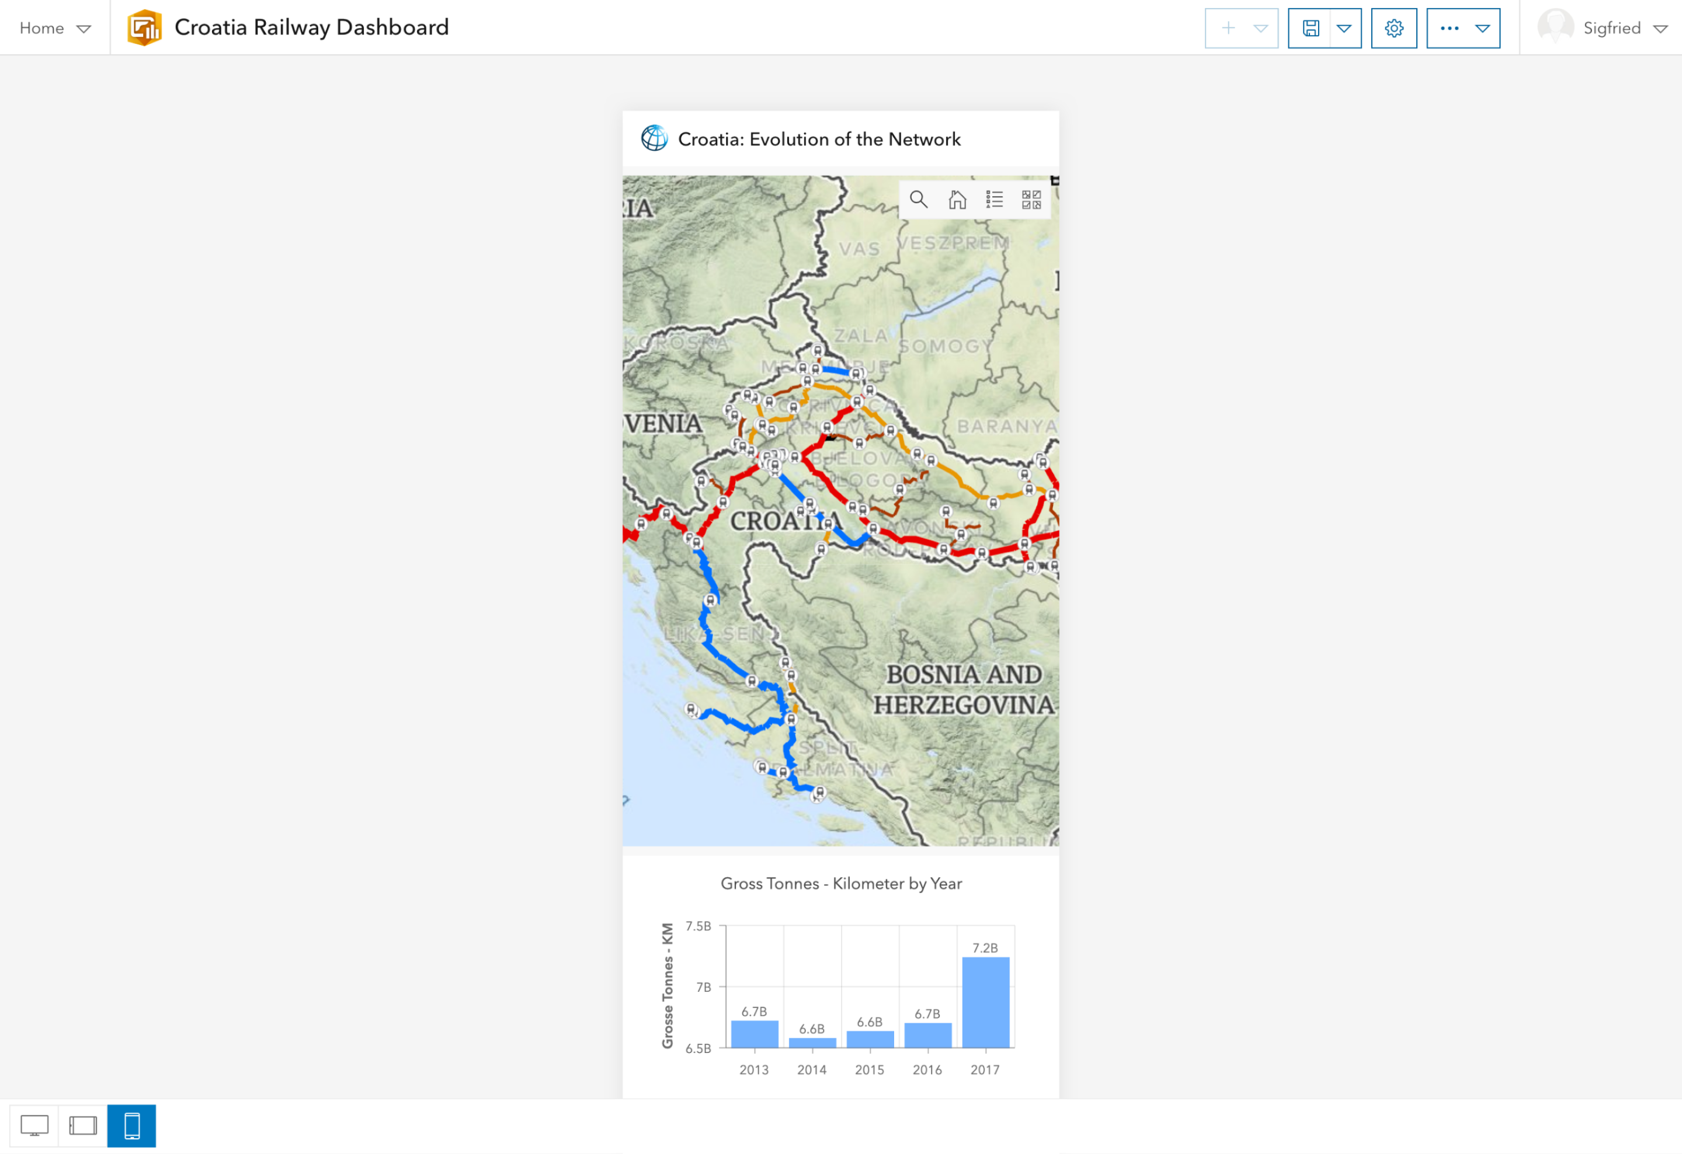Screen dimensions: 1682x1154
Task: Click the three-dots more options icon
Action: [1449, 28]
